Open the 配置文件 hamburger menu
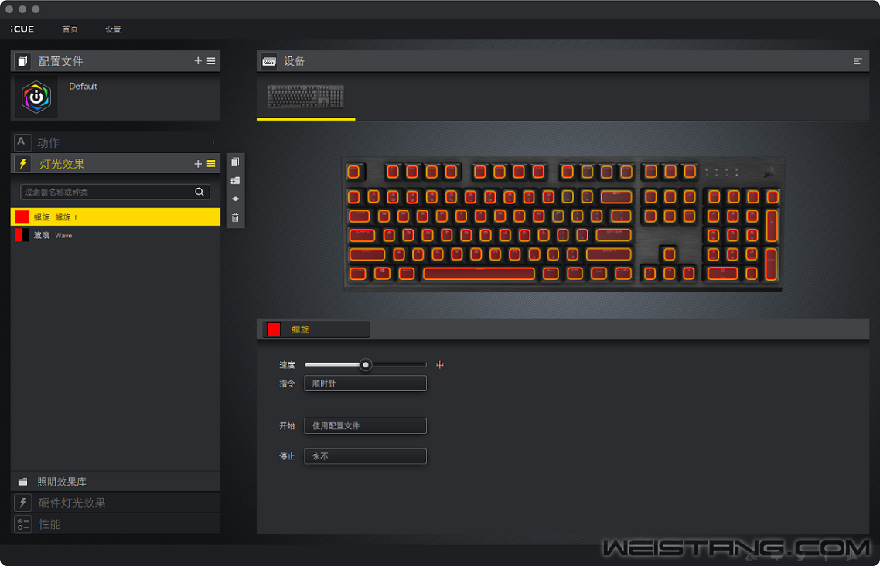880x566 pixels. coord(211,60)
